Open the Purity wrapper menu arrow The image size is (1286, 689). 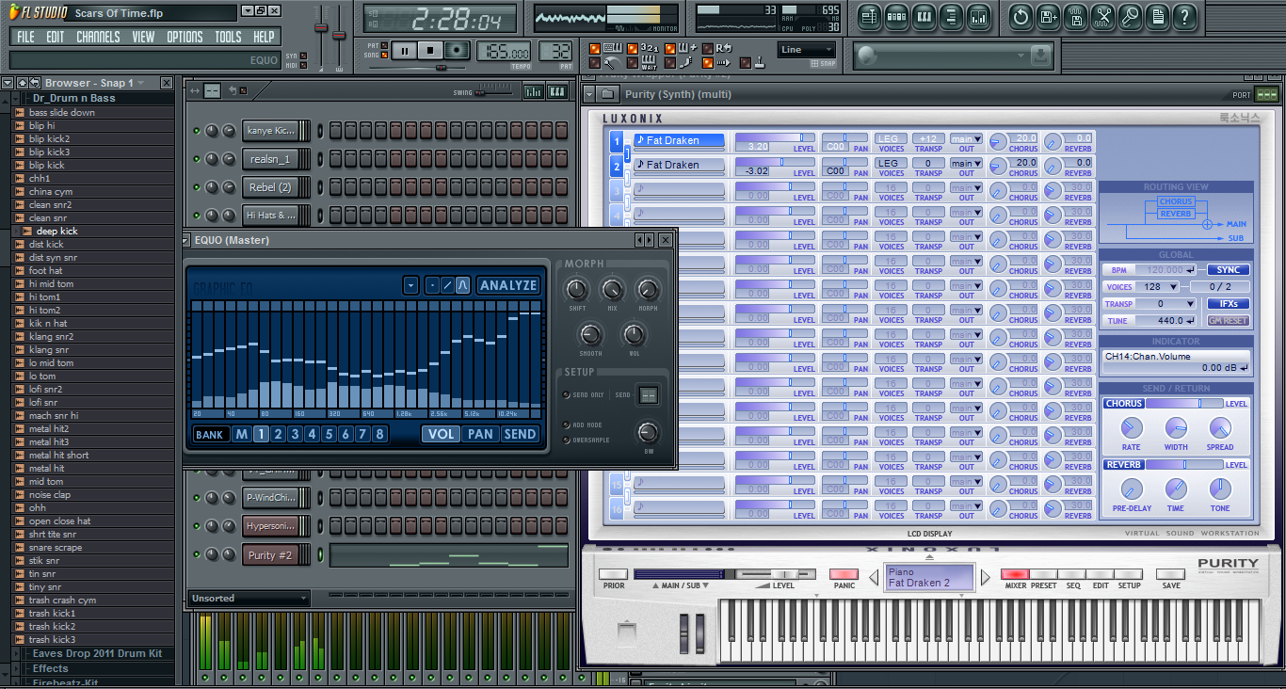pyautogui.click(x=589, y=94)
